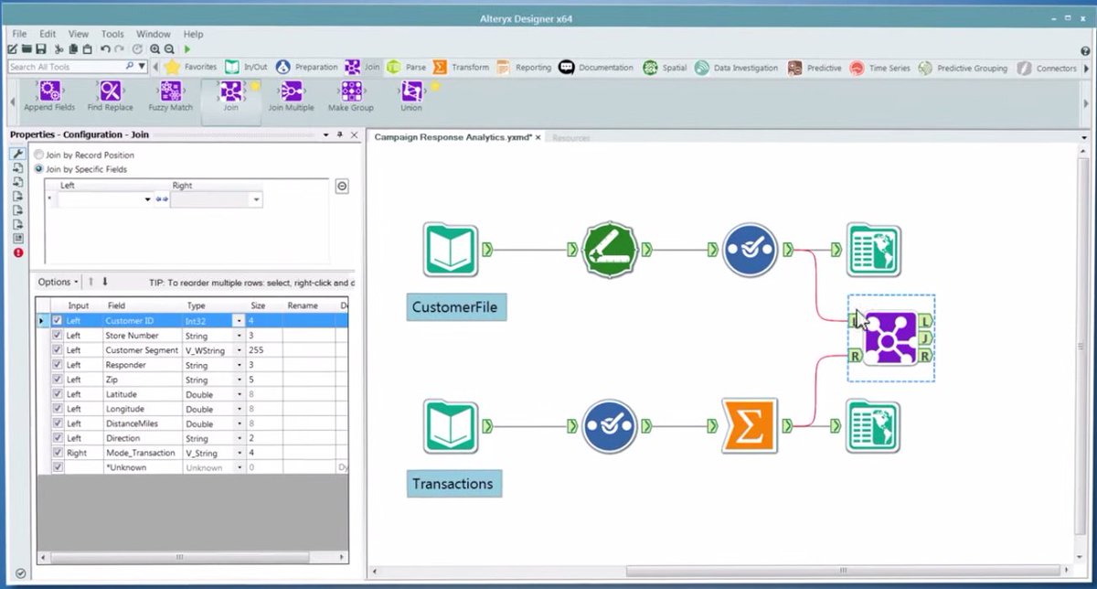Open the Options dropdown menu
Image resolution: width=1097 pixels, height=589 pixels.
pyautogui.click(x=59, y=282)
